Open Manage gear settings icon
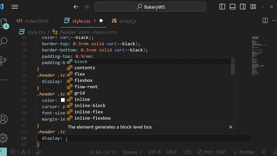277x156 pixels. (x=3, y=138)
